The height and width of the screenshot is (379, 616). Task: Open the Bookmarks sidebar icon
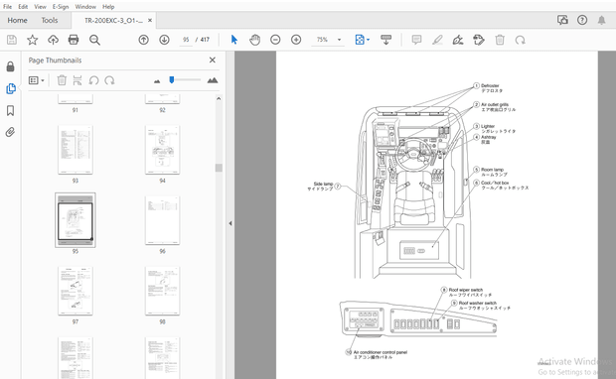(11, 111)
